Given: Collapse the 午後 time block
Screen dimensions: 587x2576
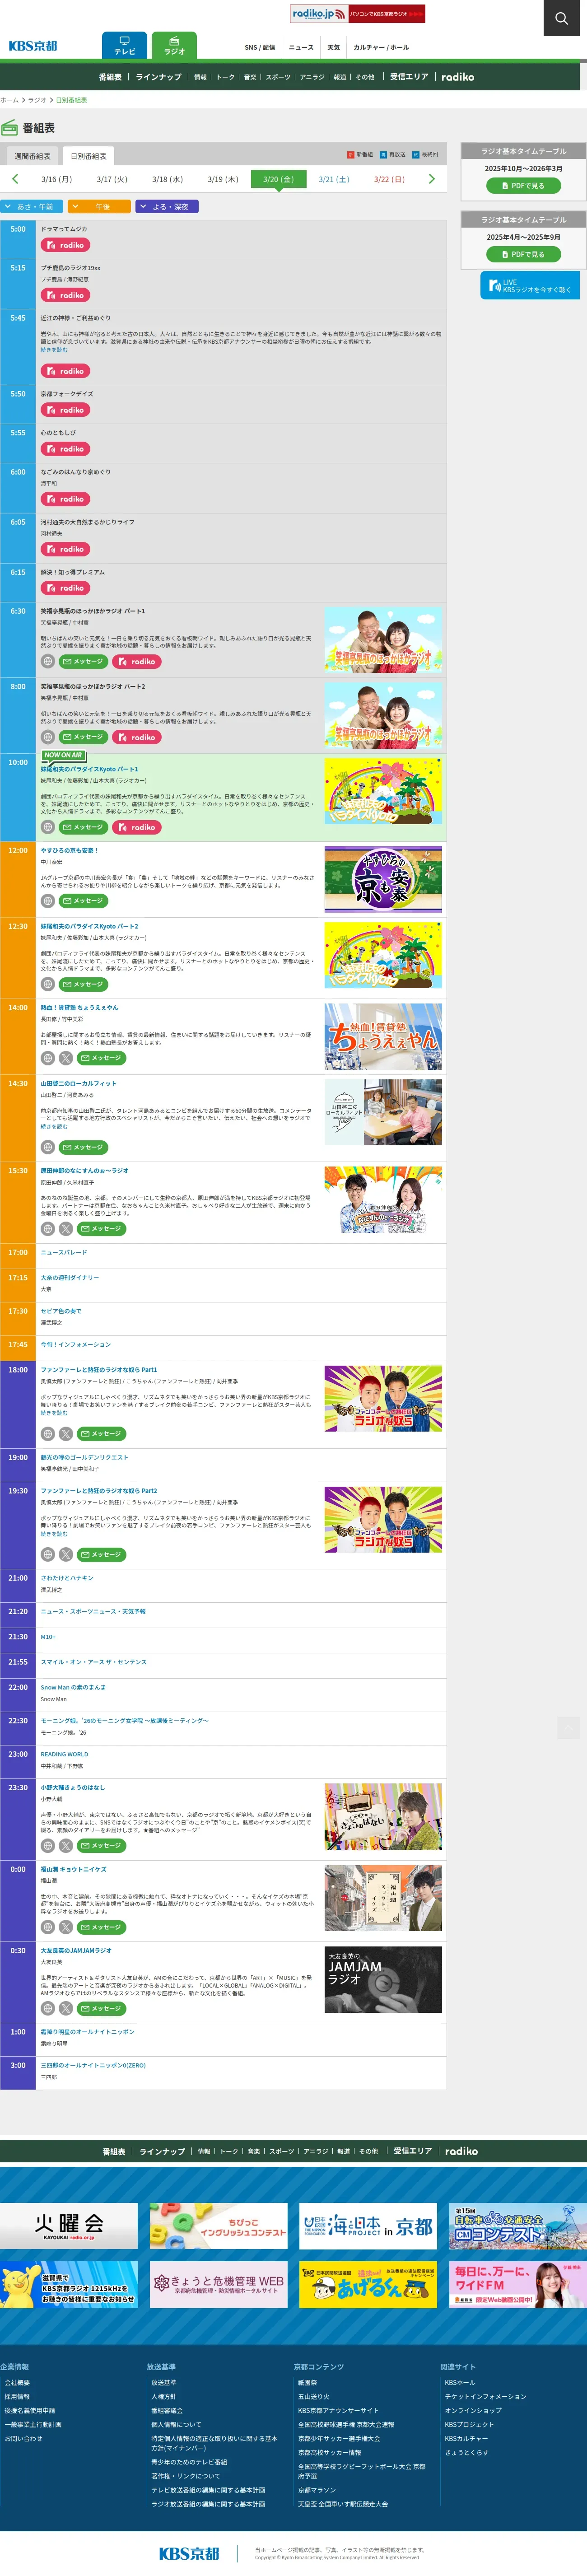Looking at the screenshot, I should (x=100, y=207).
